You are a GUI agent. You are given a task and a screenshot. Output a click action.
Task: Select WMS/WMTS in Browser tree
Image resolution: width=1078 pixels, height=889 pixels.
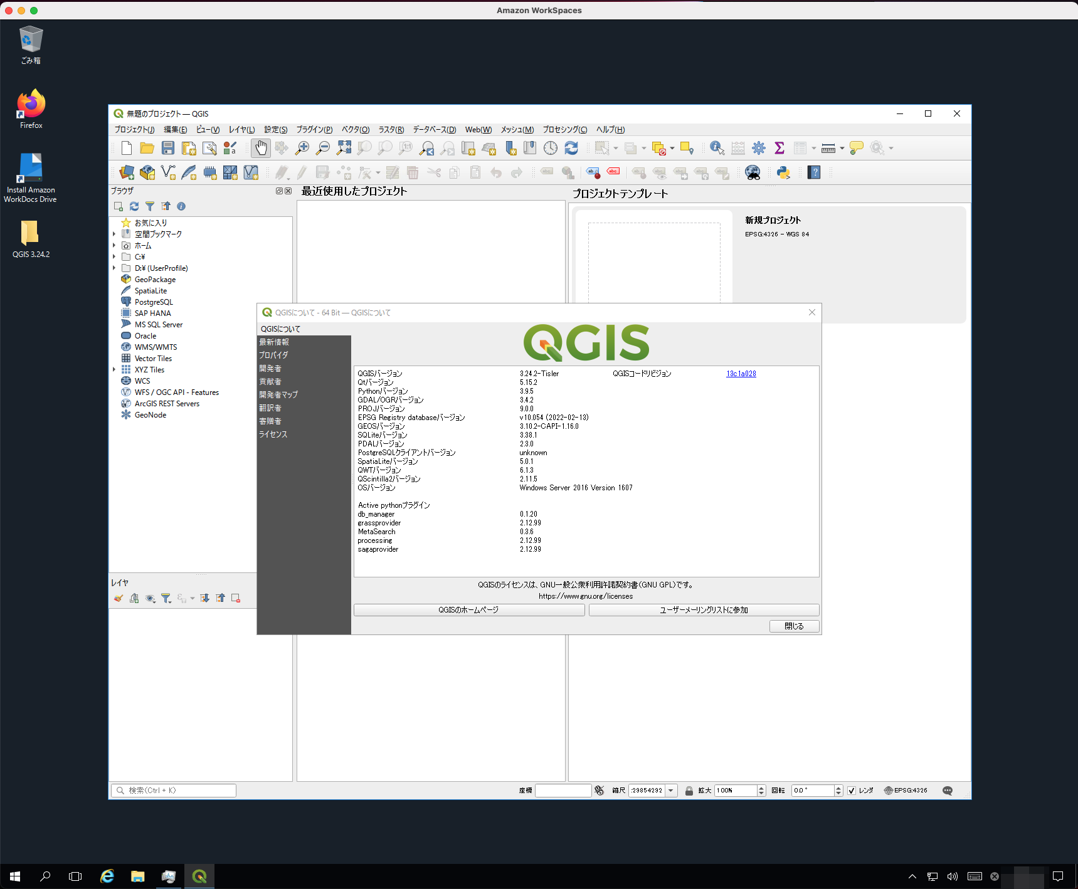pyautogui.click(x=156, y=347)
